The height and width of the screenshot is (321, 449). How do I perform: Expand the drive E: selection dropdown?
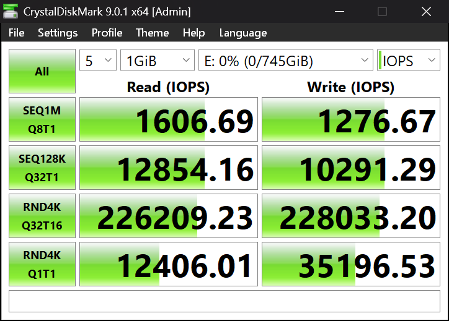(286, 60)
